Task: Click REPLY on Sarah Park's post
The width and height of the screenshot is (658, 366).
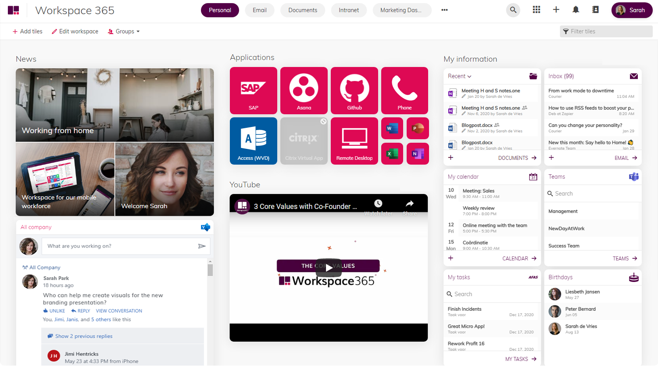Action: [x=81, y=311]
